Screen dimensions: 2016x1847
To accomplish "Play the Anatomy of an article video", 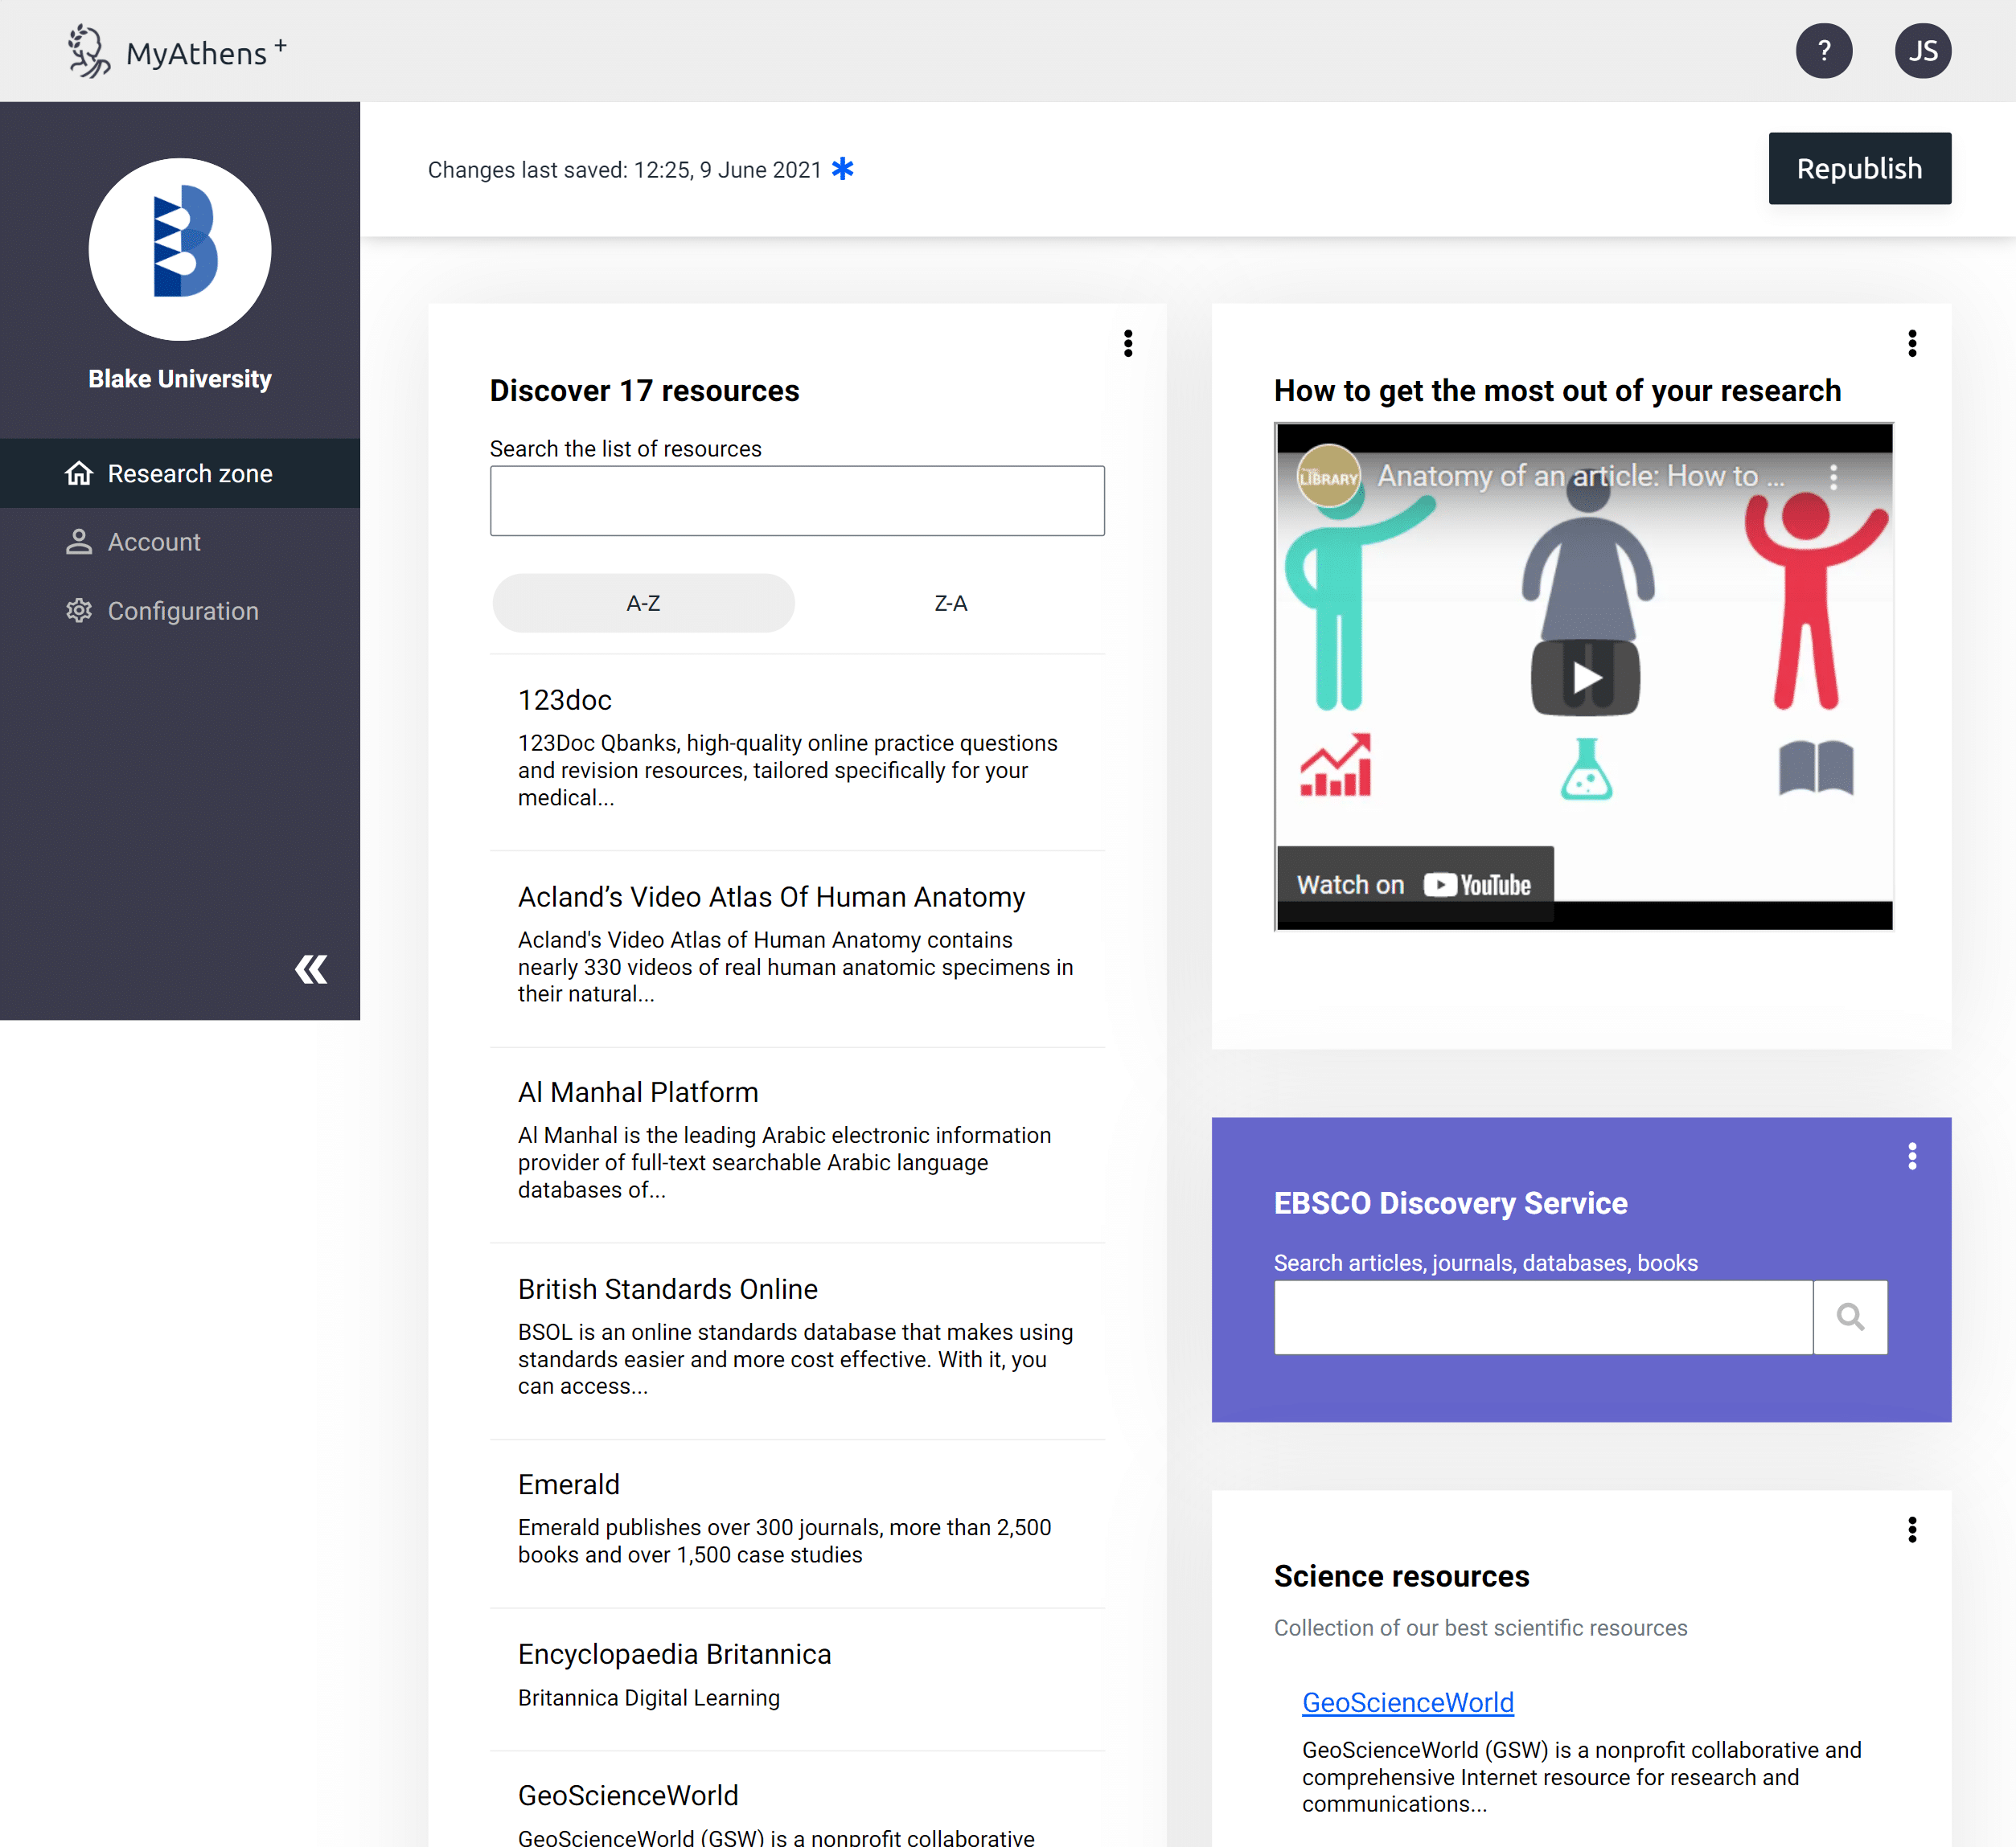I will pyautogui.click(x=1585, y=678).
